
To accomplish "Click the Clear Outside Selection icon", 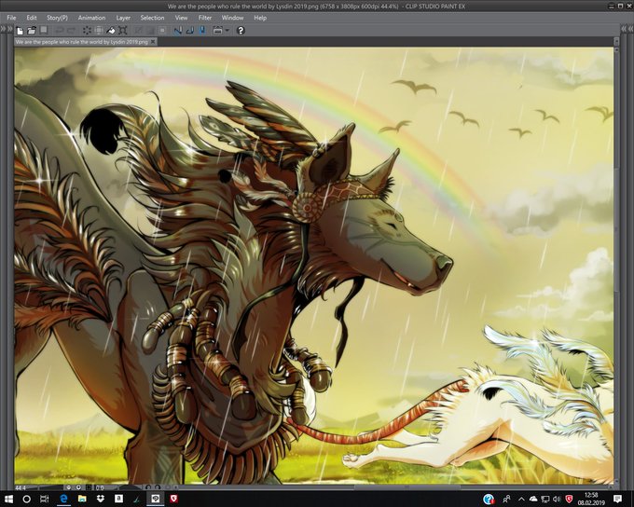I will point(99,31).
